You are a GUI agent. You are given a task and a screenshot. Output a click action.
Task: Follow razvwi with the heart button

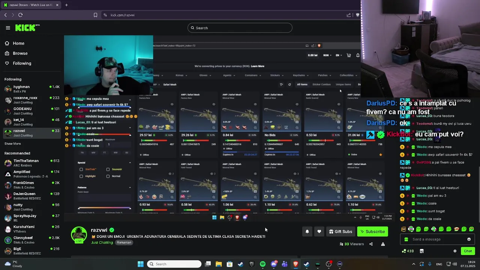coord(319,232)
